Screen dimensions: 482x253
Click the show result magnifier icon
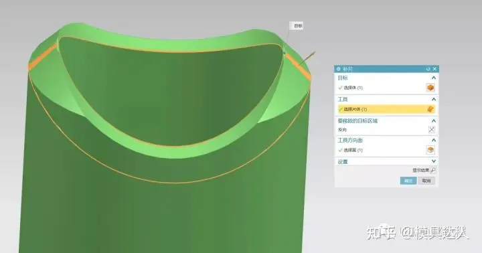pos(433,170)
